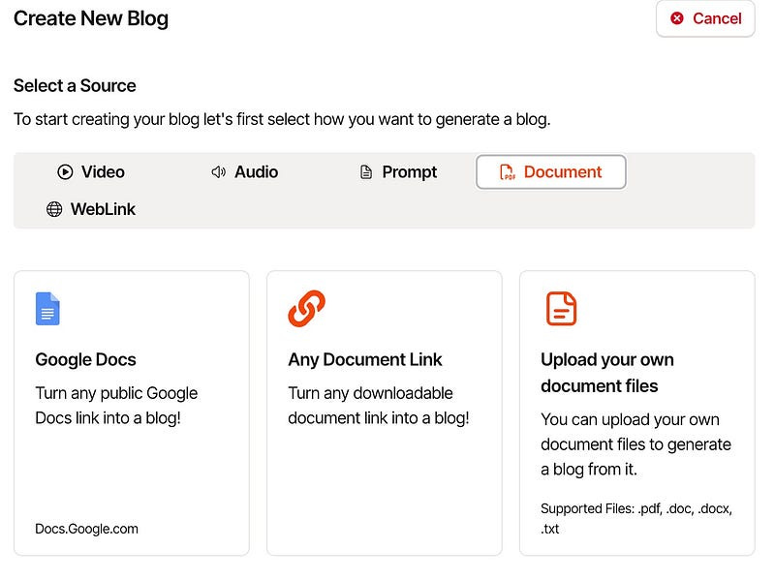The height and width of the screenshot is (580, 775).
Task: Select the Upload your own document files title
Action: pos(607,373)
